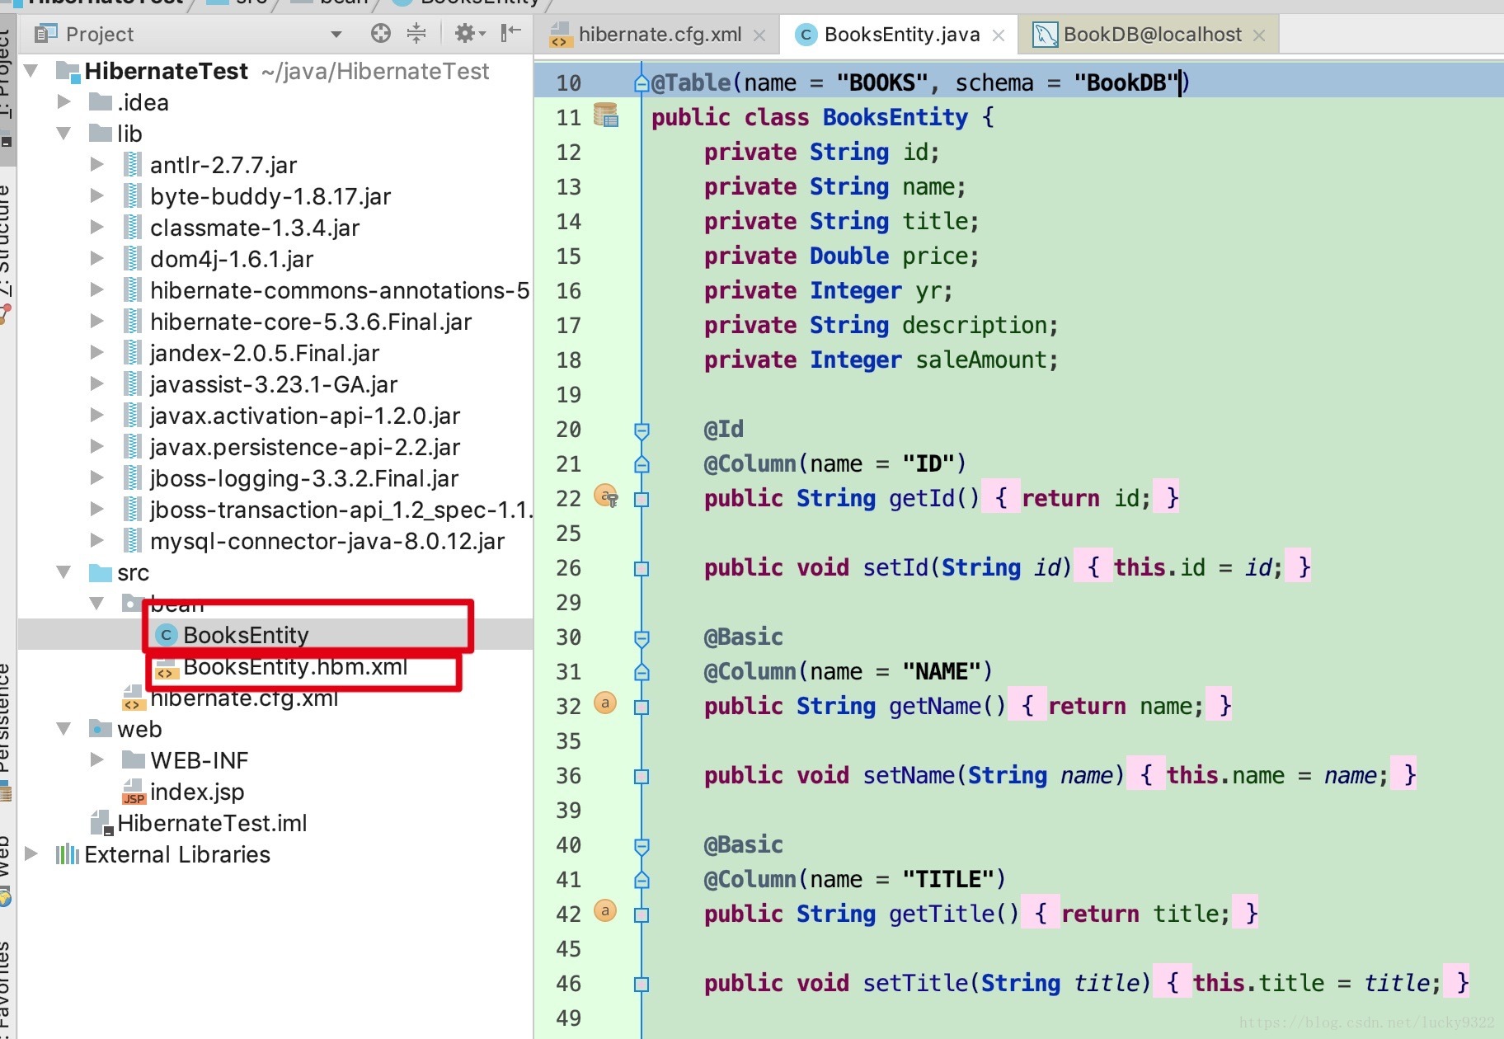Click the collapse all icon in Project panel
Screen dimensions: 1504x1039
click(x=416, y=33)
